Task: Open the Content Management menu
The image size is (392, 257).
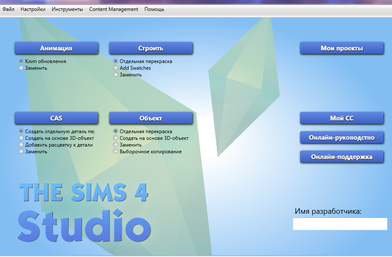Action: pyautogui.click(x=113, y=9)
